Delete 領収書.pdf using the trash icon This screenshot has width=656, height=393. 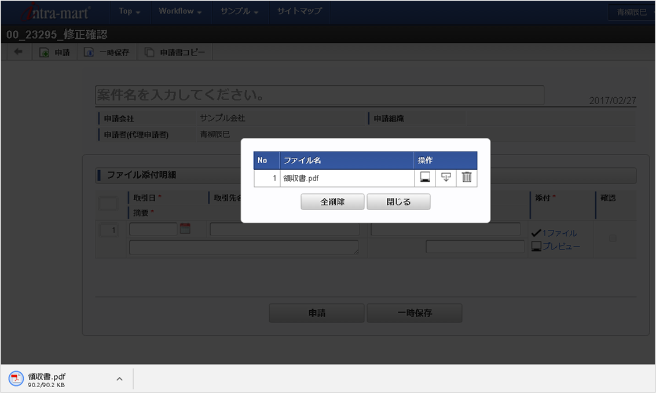click(467, 178)
